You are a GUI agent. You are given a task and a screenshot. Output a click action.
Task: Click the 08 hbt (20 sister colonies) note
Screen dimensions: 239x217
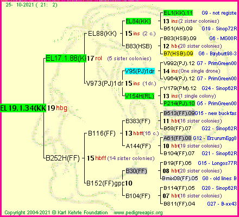point(192,171)
